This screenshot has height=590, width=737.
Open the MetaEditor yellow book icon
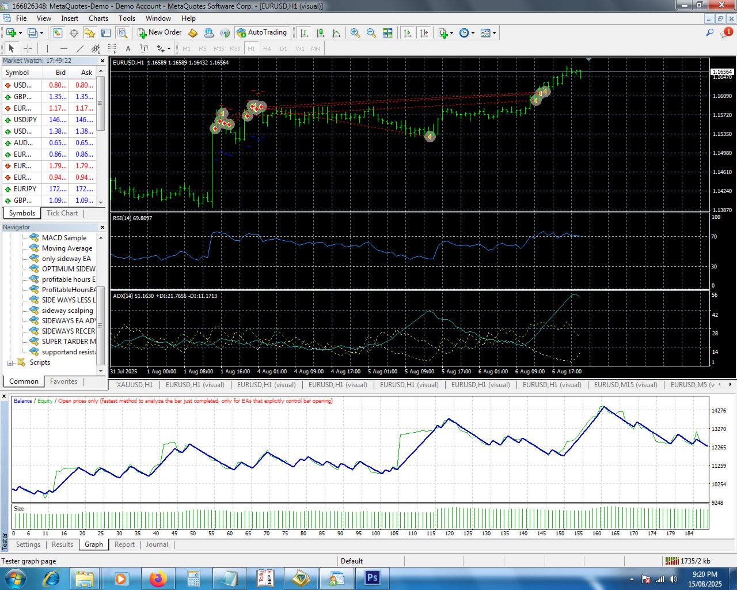point(193,33)
